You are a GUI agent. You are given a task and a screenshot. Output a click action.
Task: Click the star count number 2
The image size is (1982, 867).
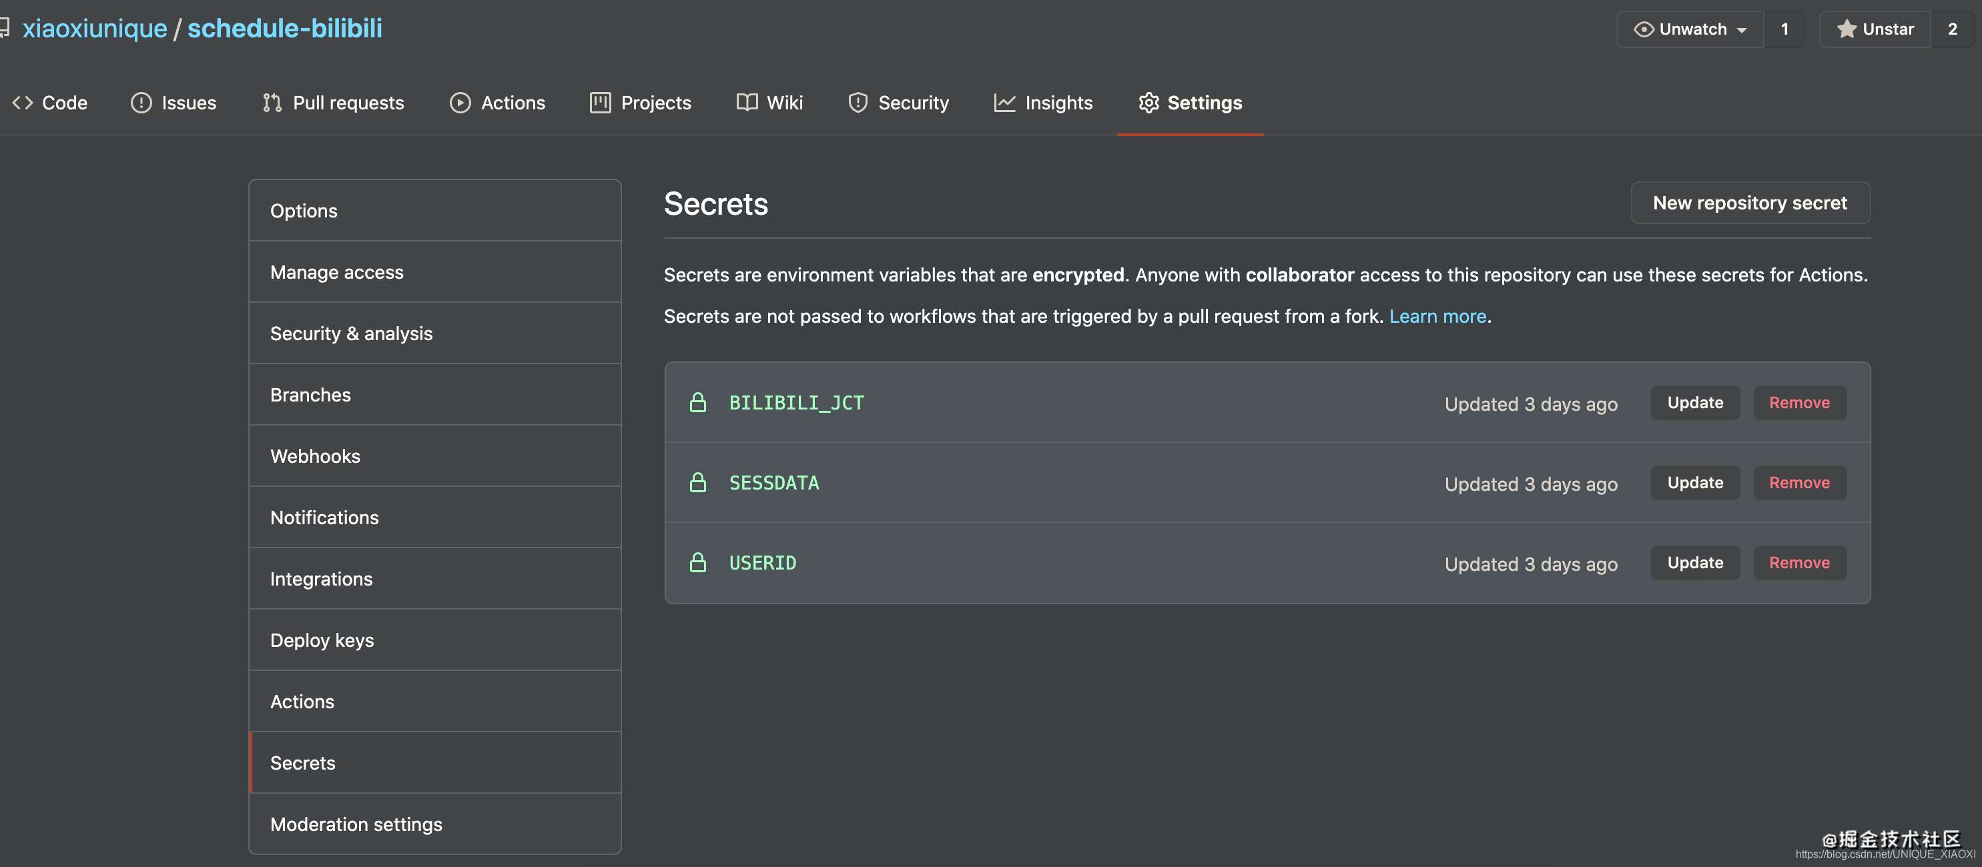[x=1951, y=29]
